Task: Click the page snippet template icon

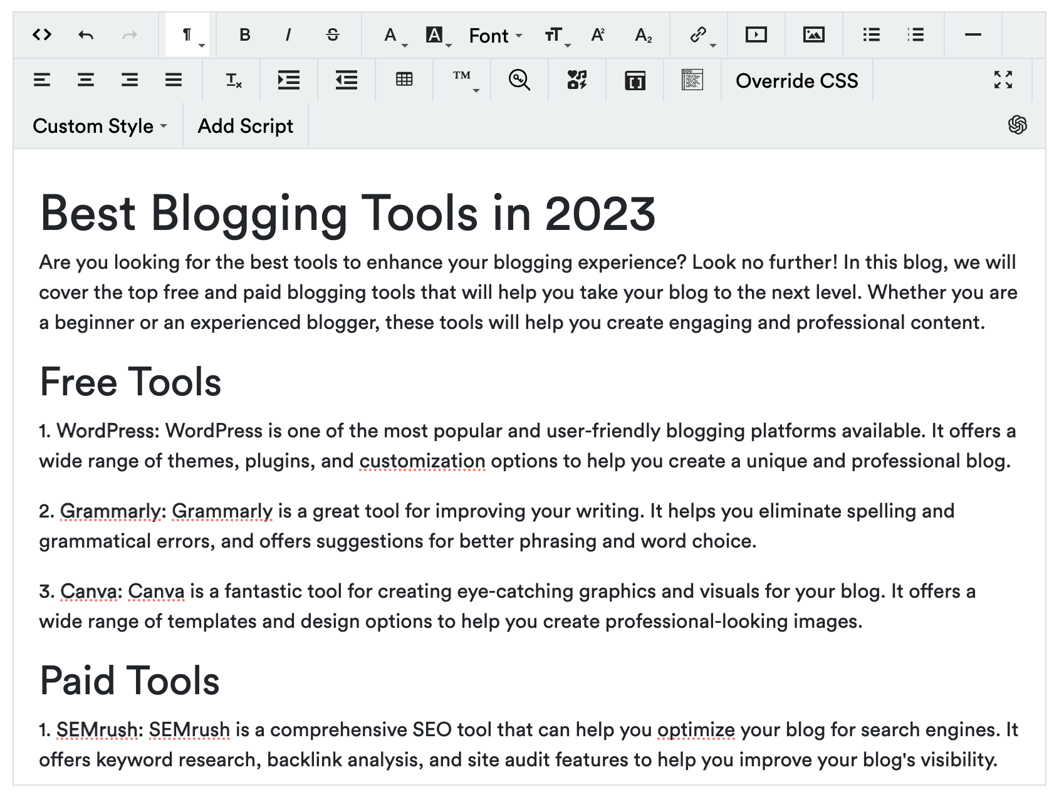Action: pos(692,80)
